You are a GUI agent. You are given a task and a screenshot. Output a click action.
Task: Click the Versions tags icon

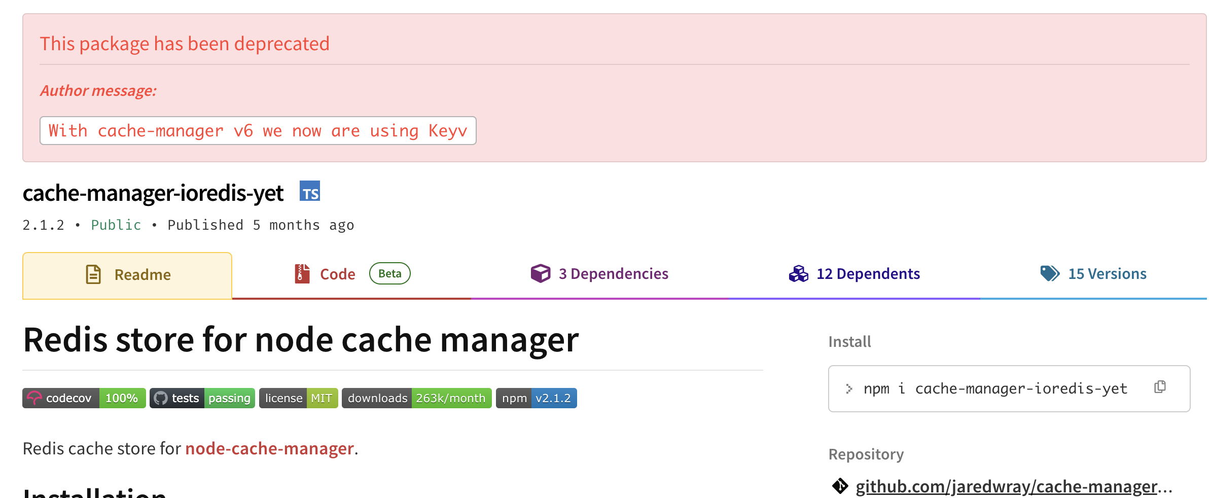(1049, 274)
